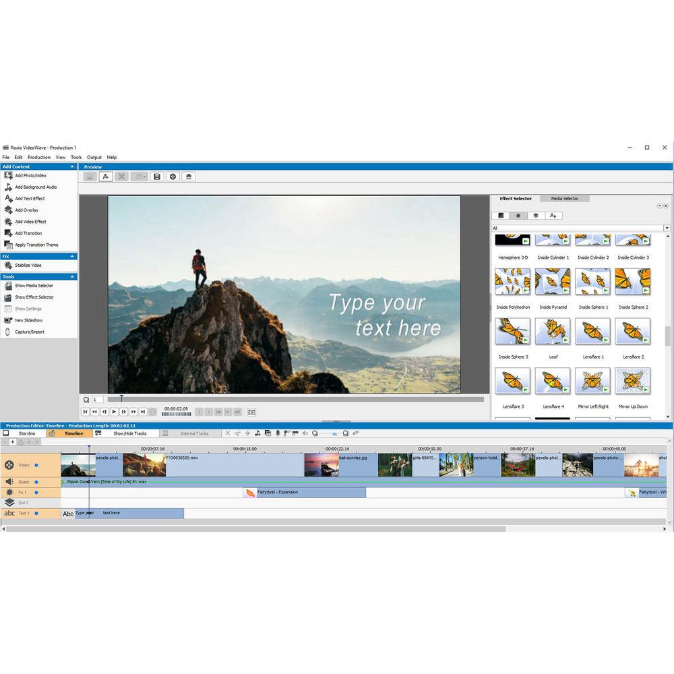Click the Capture/Import icon
This screenshot has height=674, width=674.
pos(9,332)
